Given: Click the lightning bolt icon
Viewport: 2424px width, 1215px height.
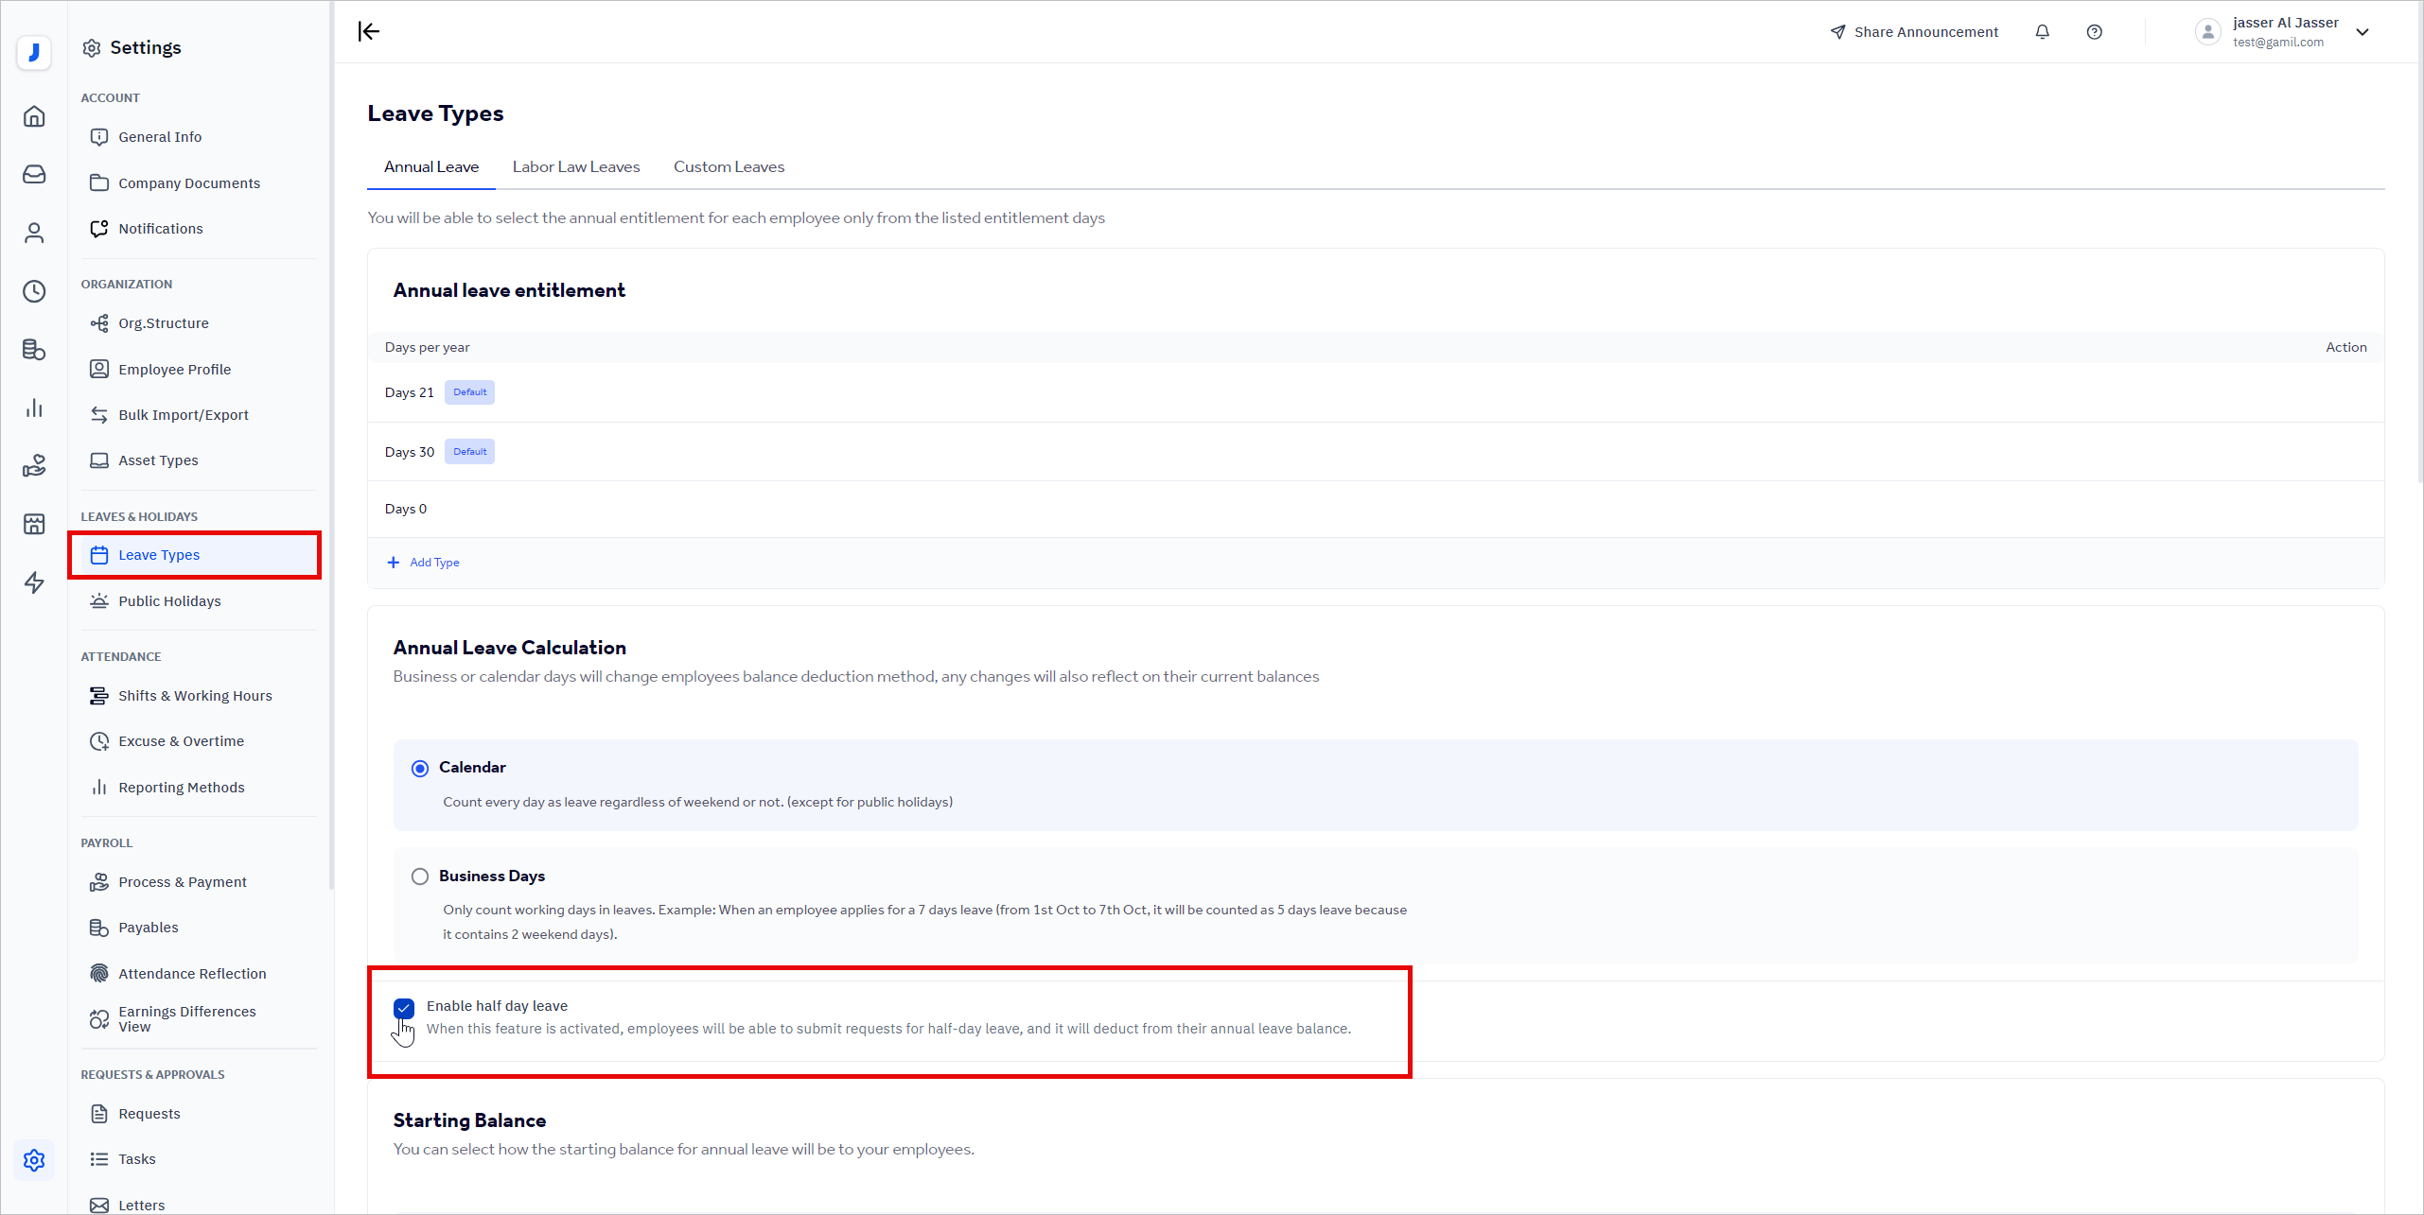Looking at the screenshot, I should (34, 582).
